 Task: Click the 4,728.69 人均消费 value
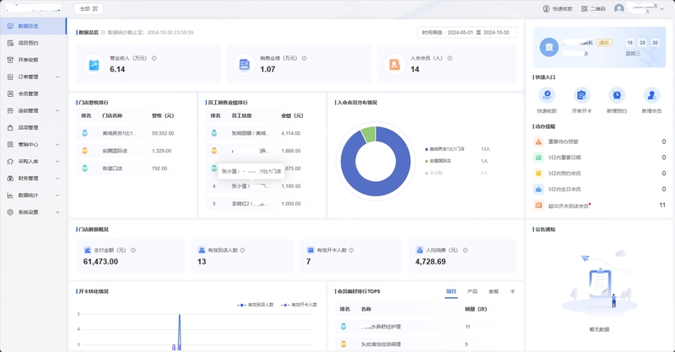pyautogui.click(x=430, y=262)
